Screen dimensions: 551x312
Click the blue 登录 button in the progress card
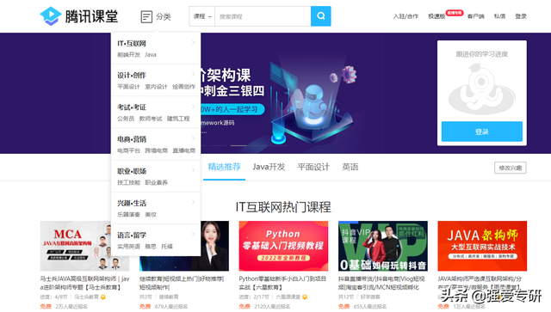[482, 132]
